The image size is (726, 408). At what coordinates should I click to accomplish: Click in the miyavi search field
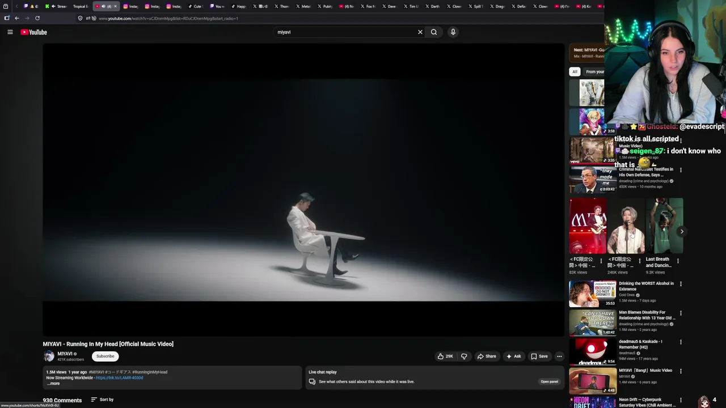tap(345, 32)
